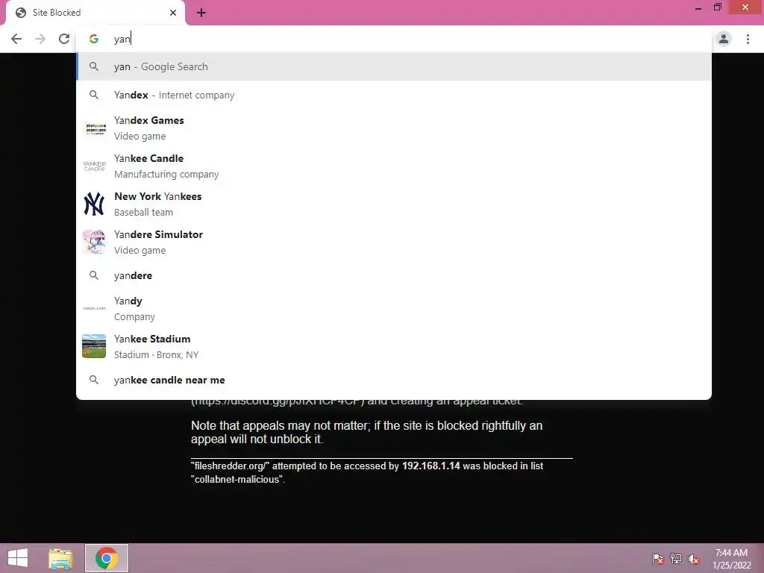Screen dimensions: 764x573
Task: Open the Windows Start menu
Action: (x=18, y=558)
